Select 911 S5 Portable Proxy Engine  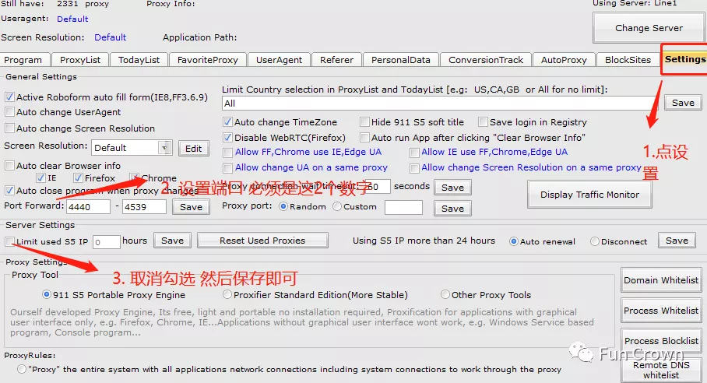coord(47,294)
